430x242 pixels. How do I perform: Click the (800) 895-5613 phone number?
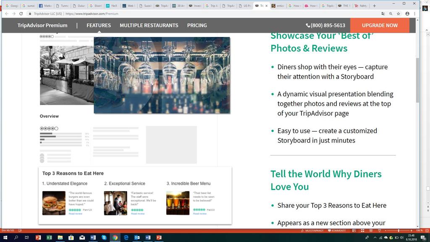325,25
